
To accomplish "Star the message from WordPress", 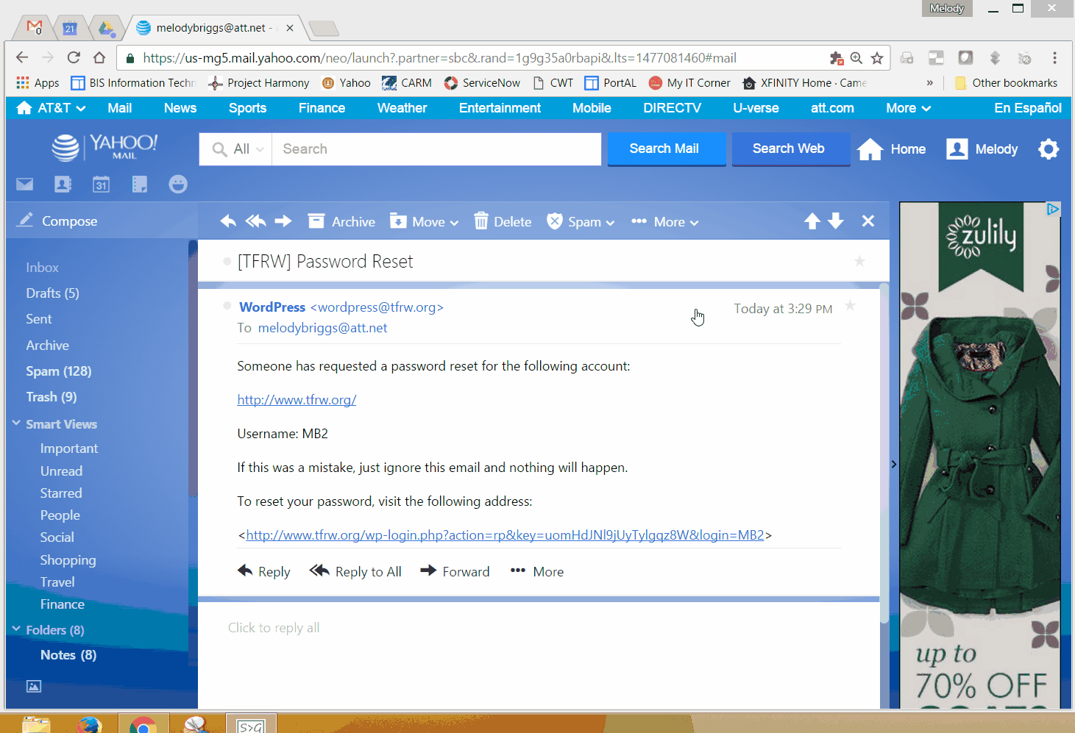I will click(850, 305).
